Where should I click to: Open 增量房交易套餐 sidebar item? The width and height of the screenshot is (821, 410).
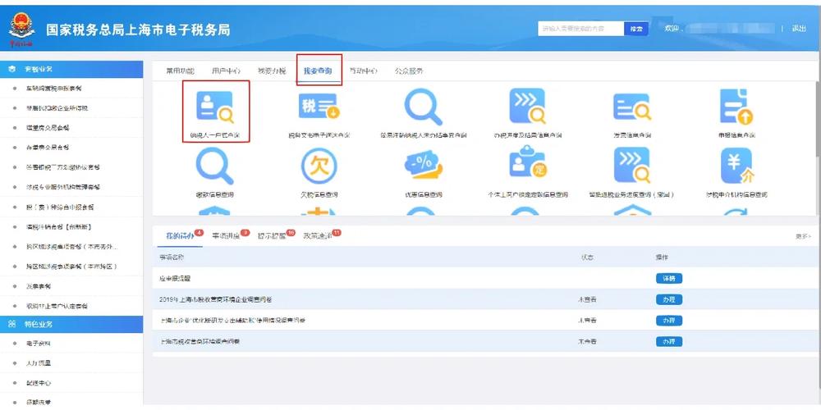point(48,128)
